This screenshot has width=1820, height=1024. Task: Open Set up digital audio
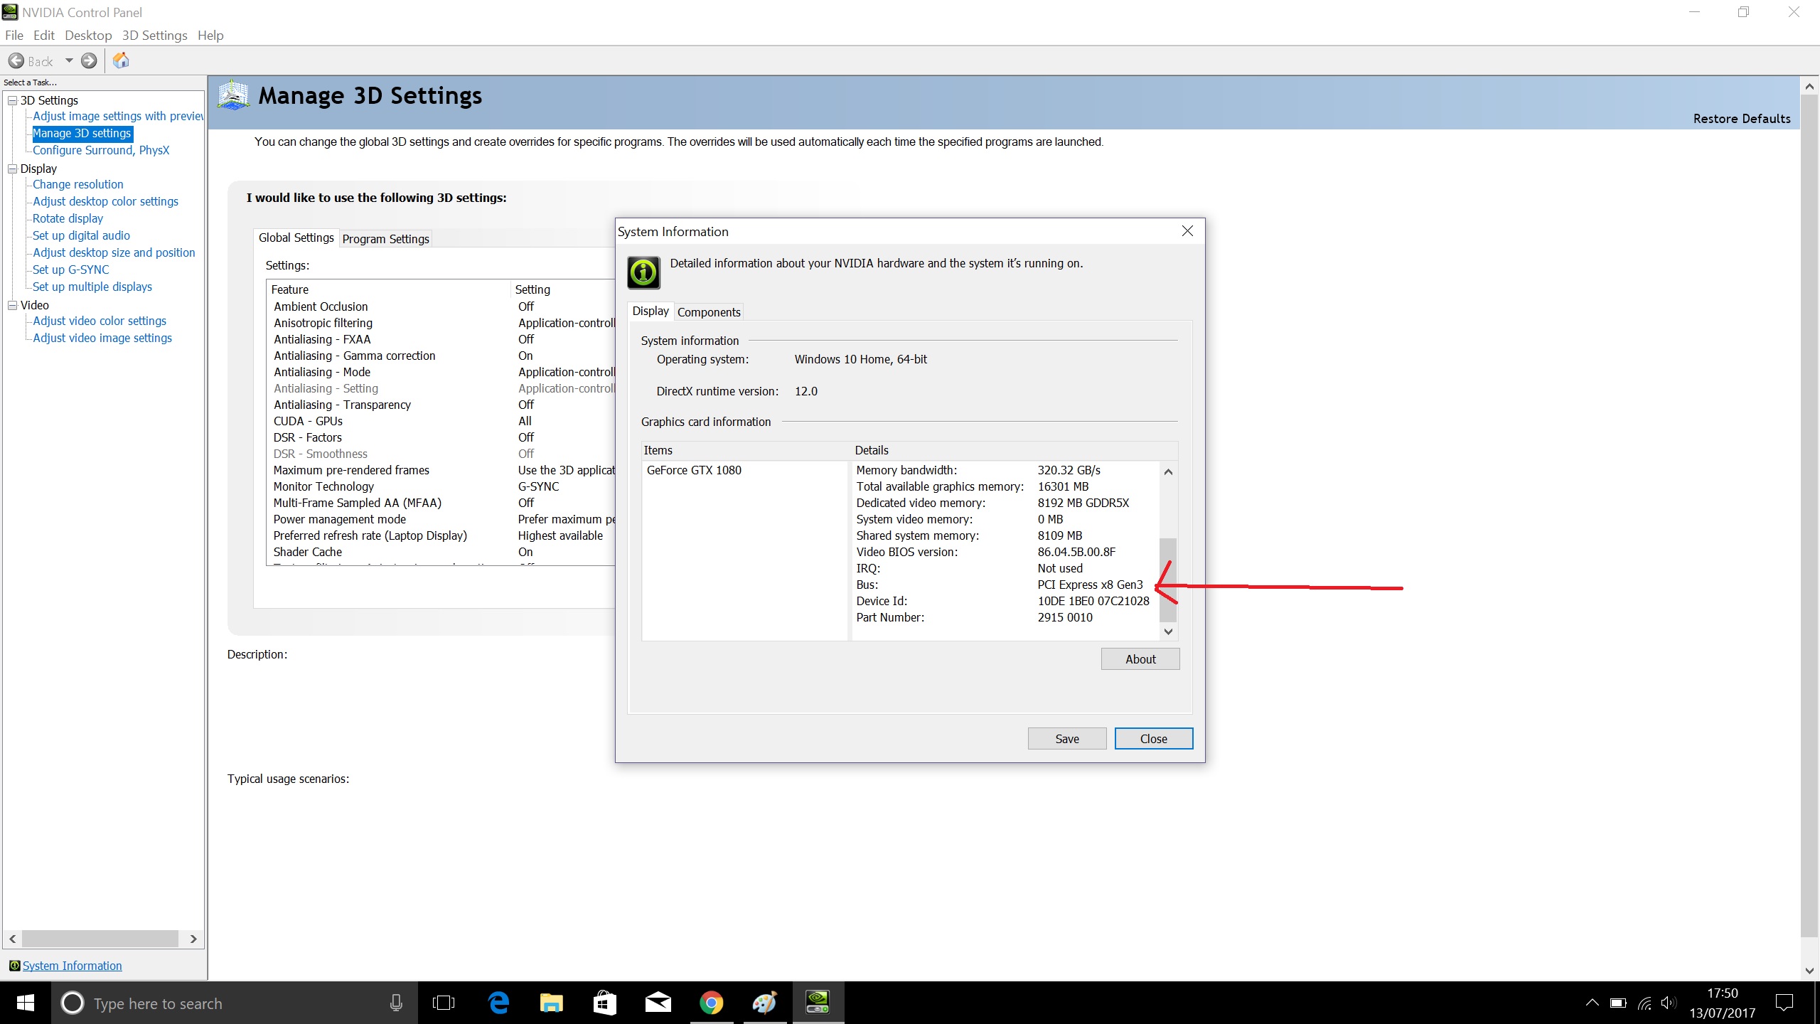tap(81, 235)
